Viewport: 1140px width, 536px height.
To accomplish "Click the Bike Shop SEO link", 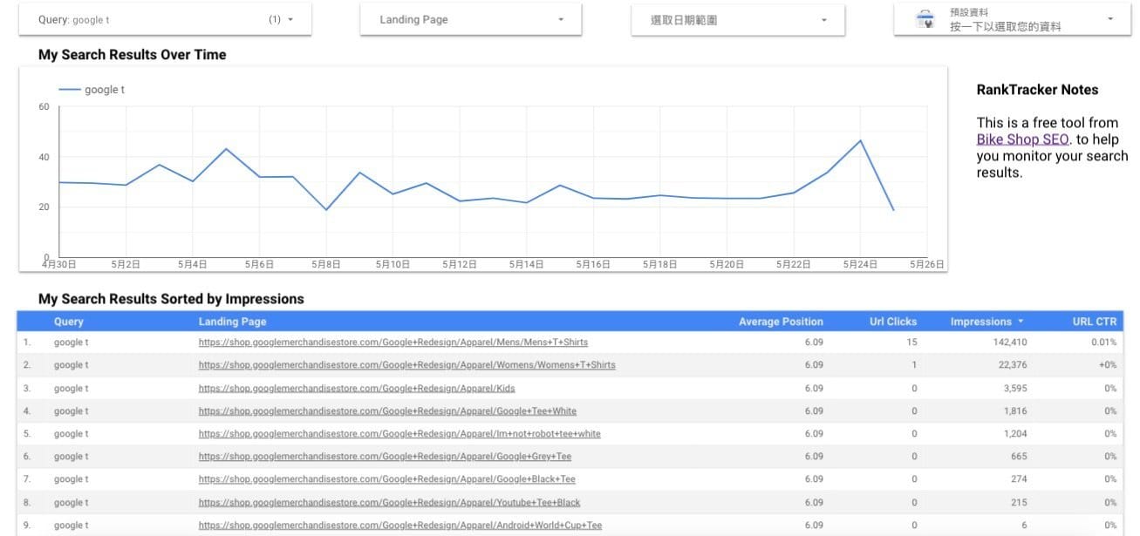I will click(x=1022, y=139).
